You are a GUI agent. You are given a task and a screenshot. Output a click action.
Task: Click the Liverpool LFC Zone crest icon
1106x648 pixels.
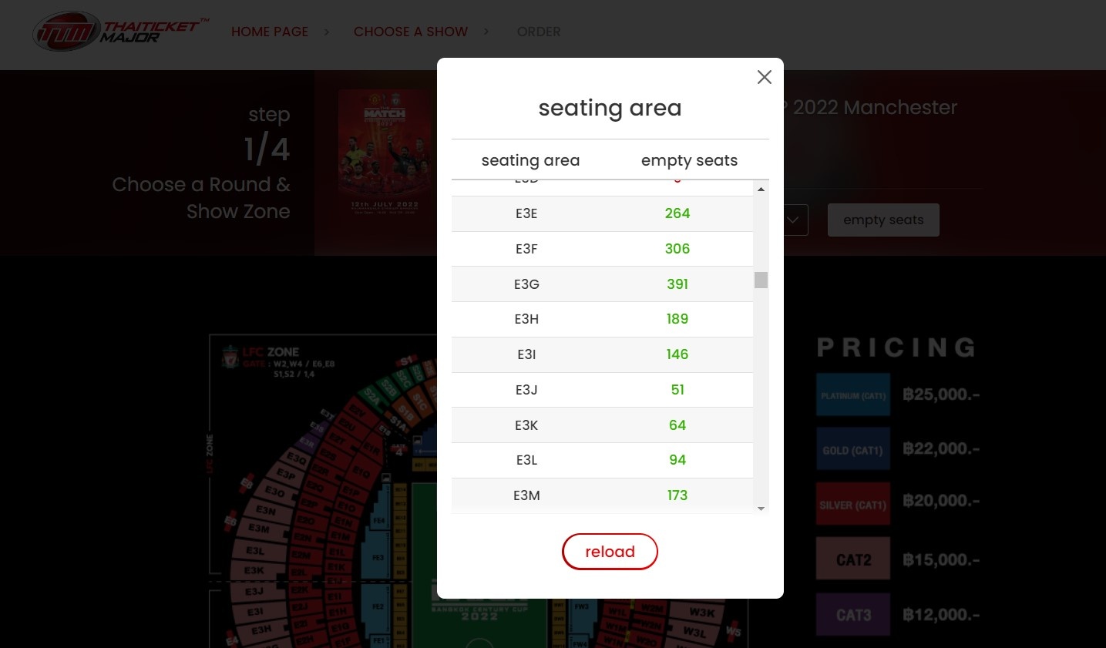(x=230, y=358)
